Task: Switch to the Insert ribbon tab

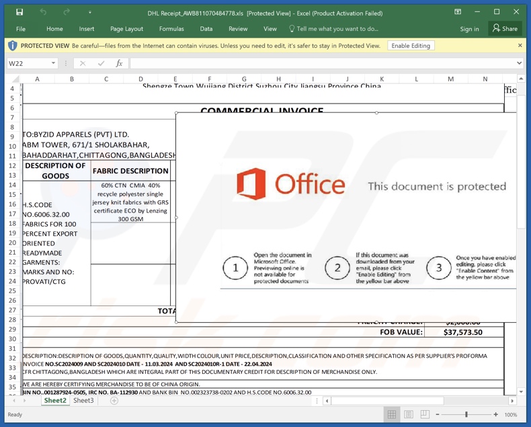Action: (x=87, y=29)
